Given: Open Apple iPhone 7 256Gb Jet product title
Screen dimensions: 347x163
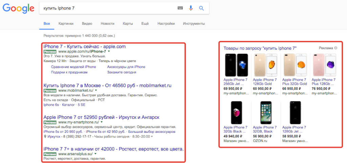Looking at the screenshot, I should coord(236,82).
